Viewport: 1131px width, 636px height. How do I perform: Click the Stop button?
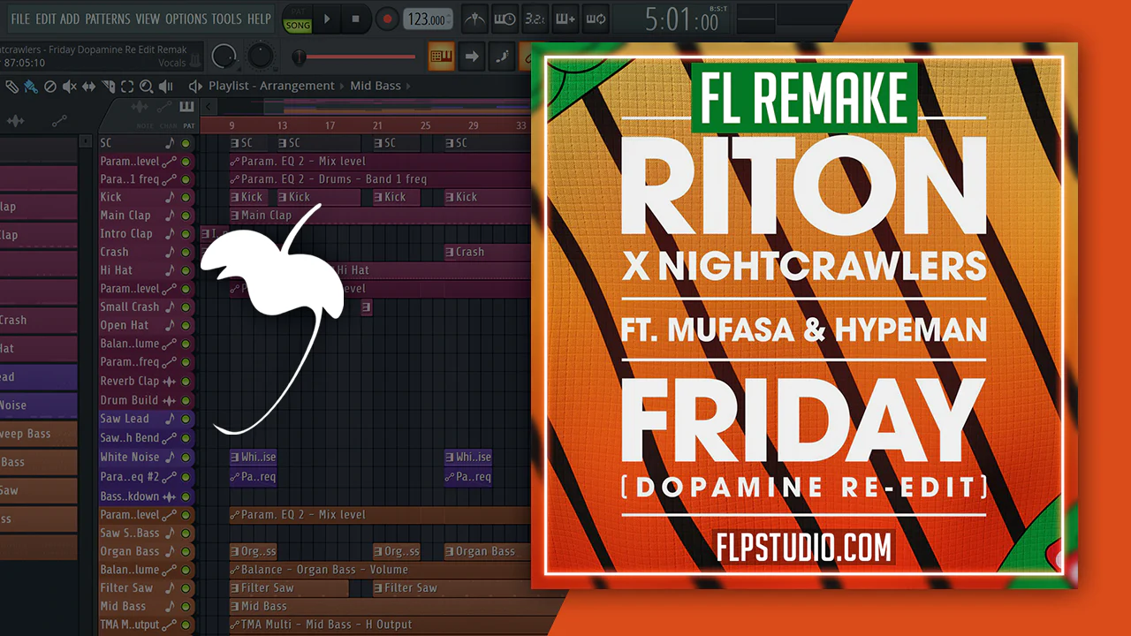pos(356,19)
